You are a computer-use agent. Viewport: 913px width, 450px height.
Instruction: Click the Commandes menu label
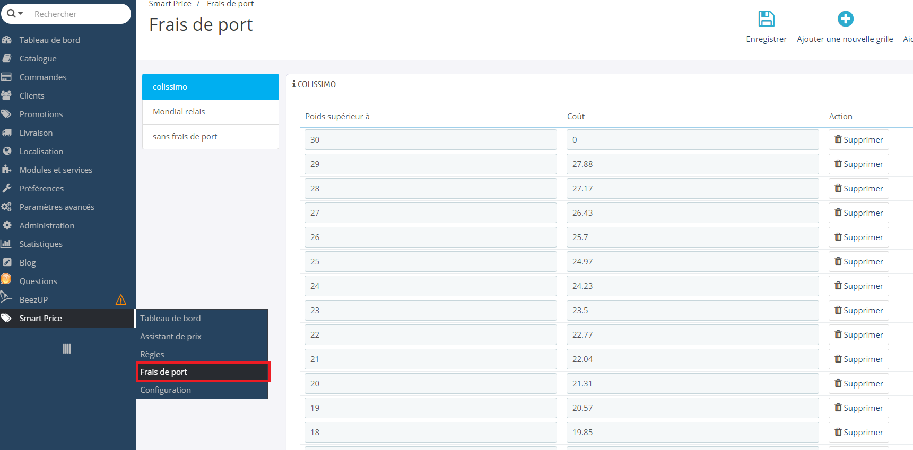(x=43, y=77)
